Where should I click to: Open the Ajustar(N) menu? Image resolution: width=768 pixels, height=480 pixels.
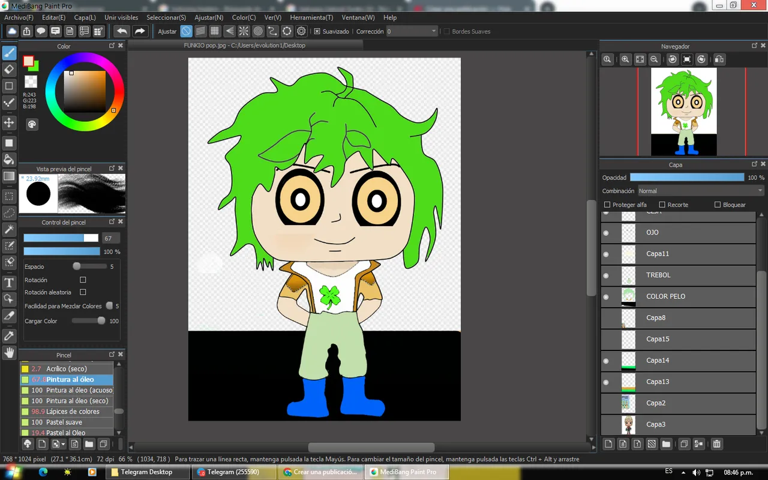[x=209, y=17]
